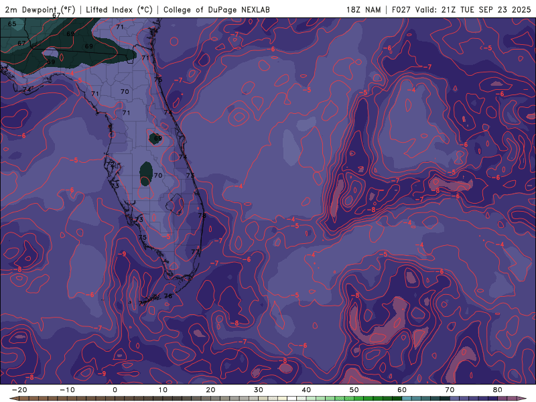Click the 0 label on the color scale
Image resolution: width=536 pixels, height=402 pixels.
115,390
